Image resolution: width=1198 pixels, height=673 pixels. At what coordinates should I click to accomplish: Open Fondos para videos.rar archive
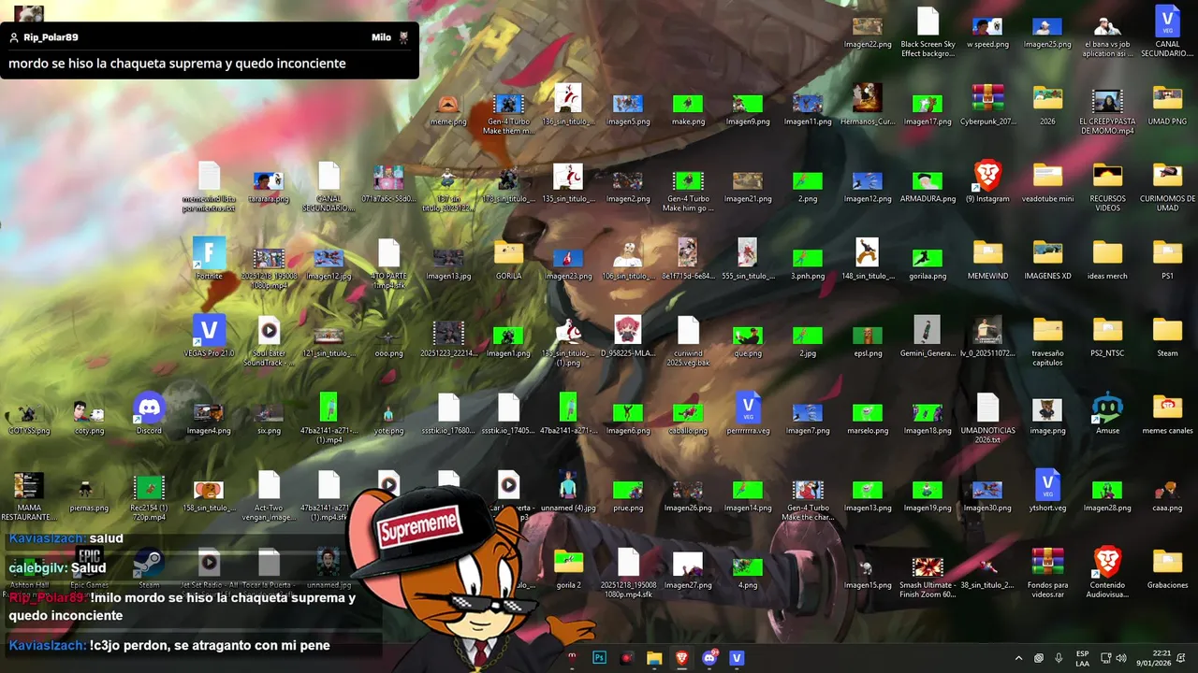point(1047,573)
